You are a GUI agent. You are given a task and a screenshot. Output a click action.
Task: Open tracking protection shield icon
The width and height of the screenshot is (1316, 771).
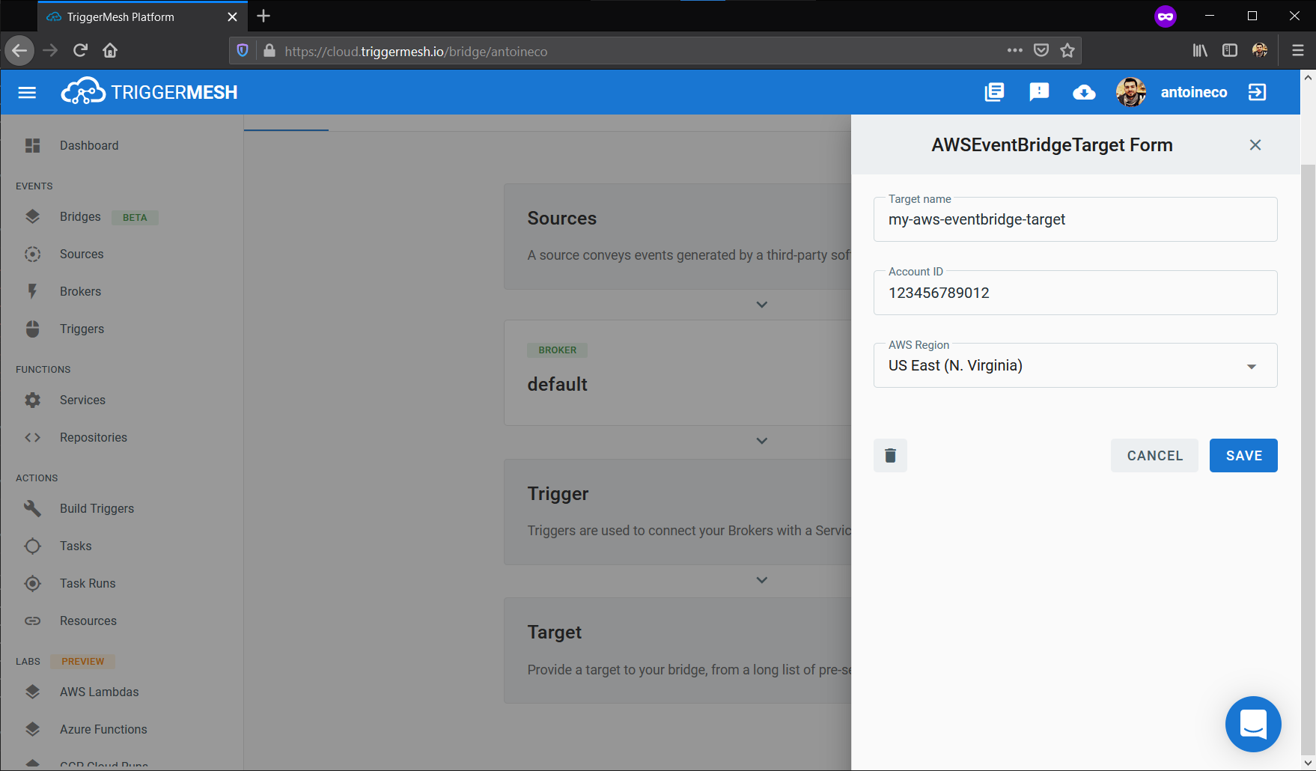[x=242, y=50]
